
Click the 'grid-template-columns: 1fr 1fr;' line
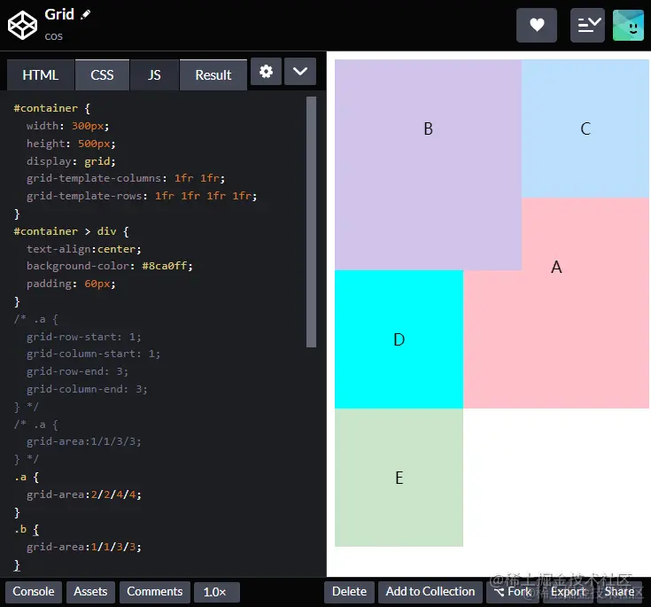pos(126,178)
